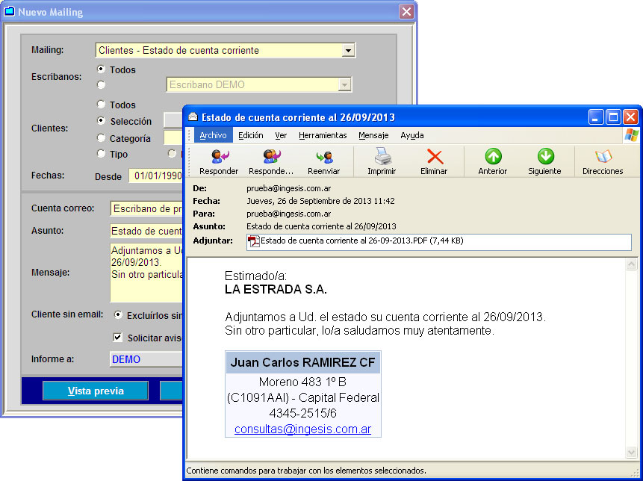The width and height of the screenshot is (643, 481).
Task: Open the Ver menu
Action: pos(281,135)
